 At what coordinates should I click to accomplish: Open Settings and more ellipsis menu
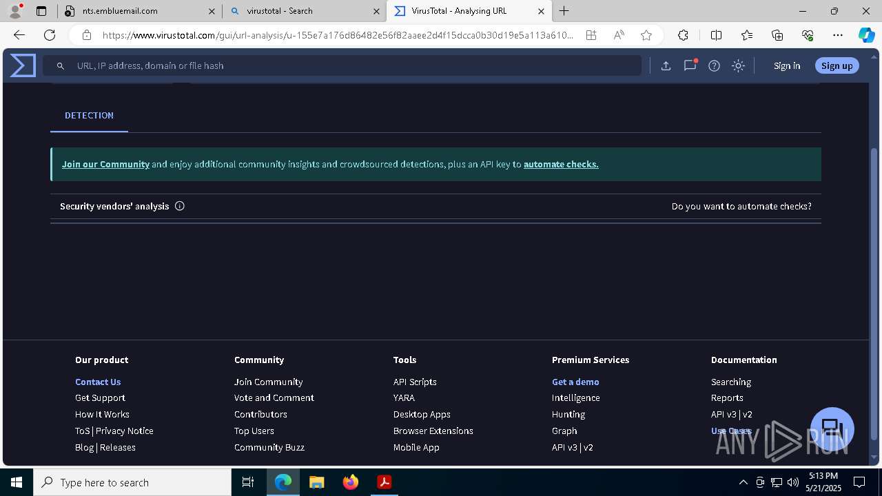tap(838, 35)
